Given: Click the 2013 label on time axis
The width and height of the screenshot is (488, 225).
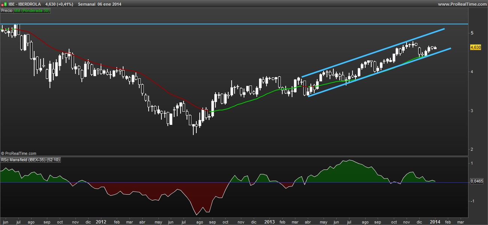Looking at the screenshot, I should tap(269, 222).
